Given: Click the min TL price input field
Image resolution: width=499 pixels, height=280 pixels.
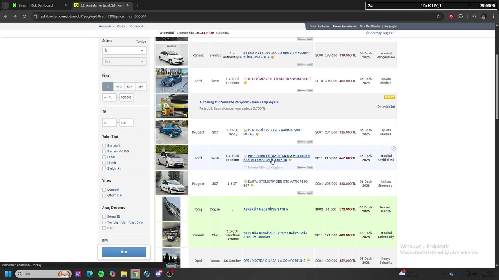Looking at the screenshot, I should pyautogui.click(x=109, y=98).
